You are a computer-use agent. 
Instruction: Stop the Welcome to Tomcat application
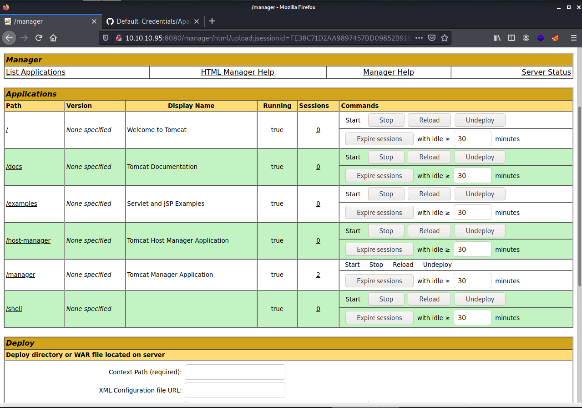click(386, 120)
